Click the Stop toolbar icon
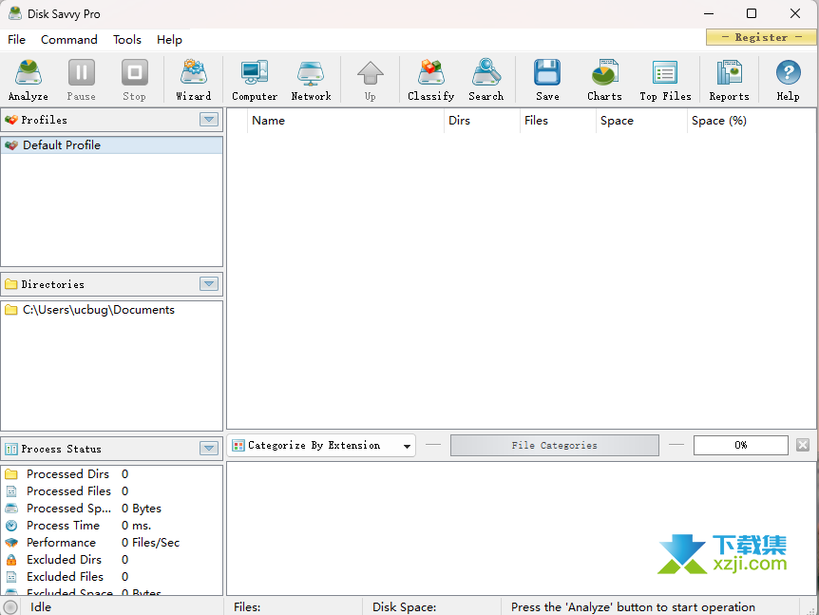 point(134,80)
